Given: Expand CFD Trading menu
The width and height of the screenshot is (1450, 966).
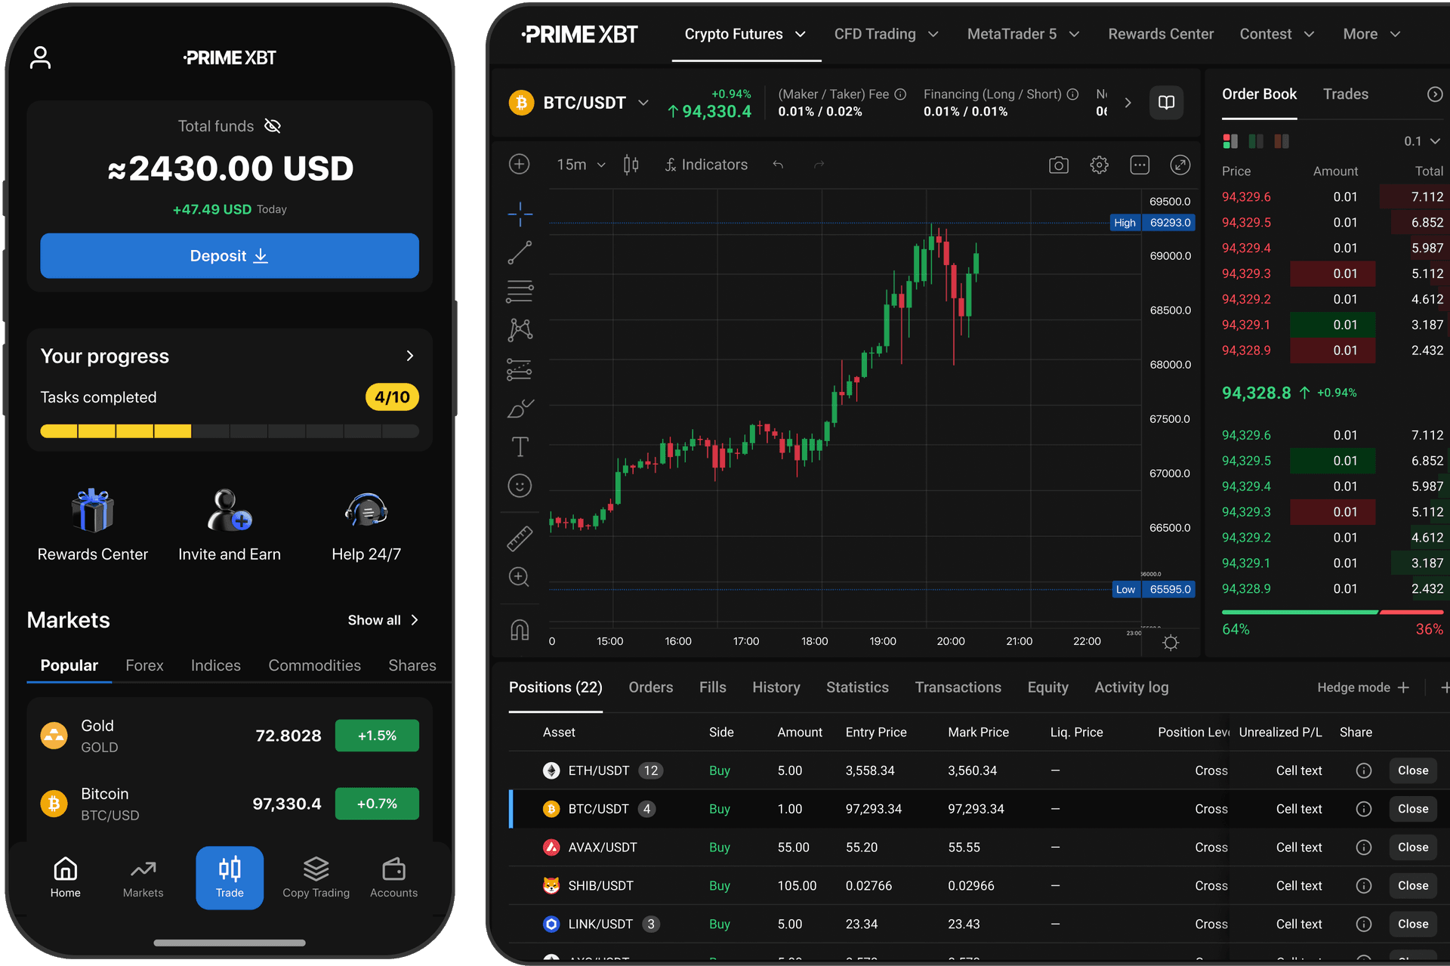Looking at the screenshot, I should coord(886,34).
